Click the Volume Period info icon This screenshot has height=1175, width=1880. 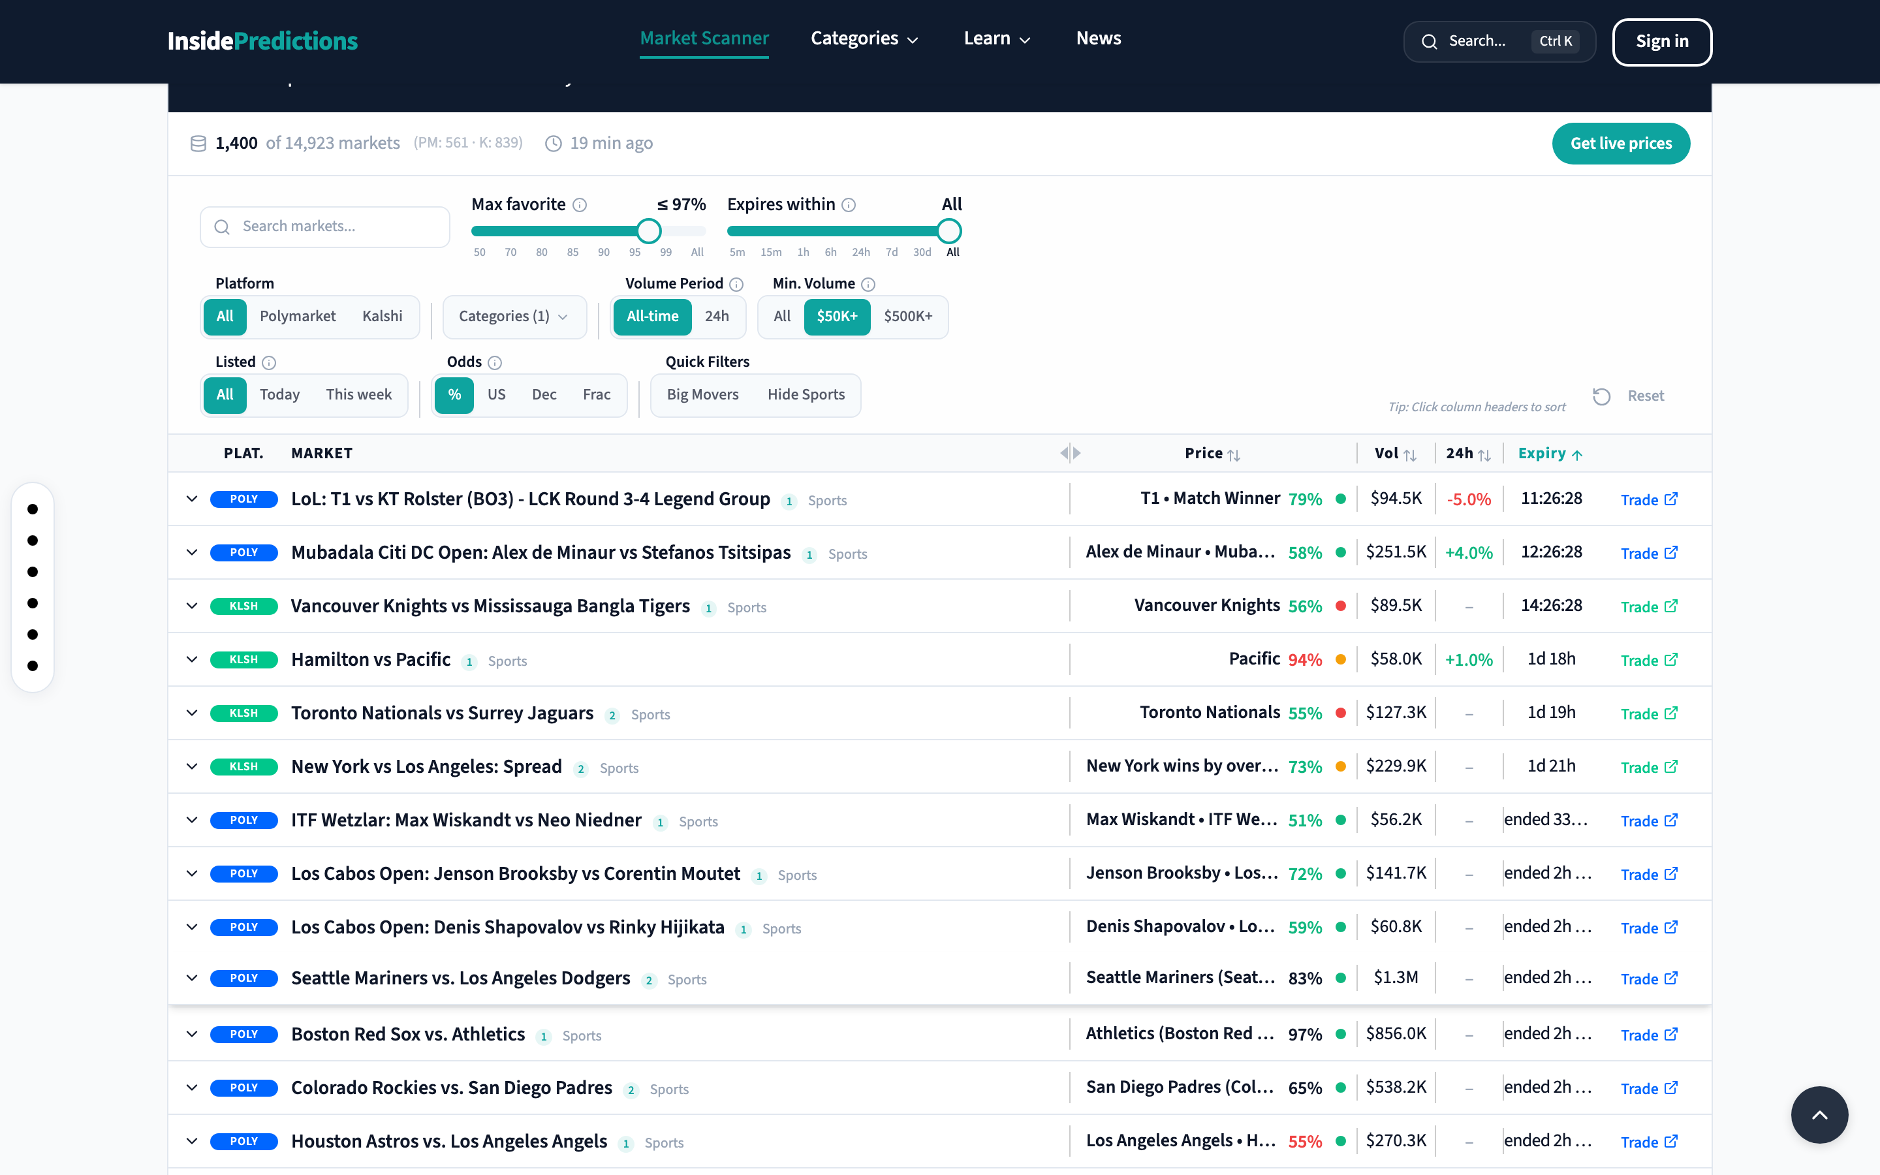point(736,285)
